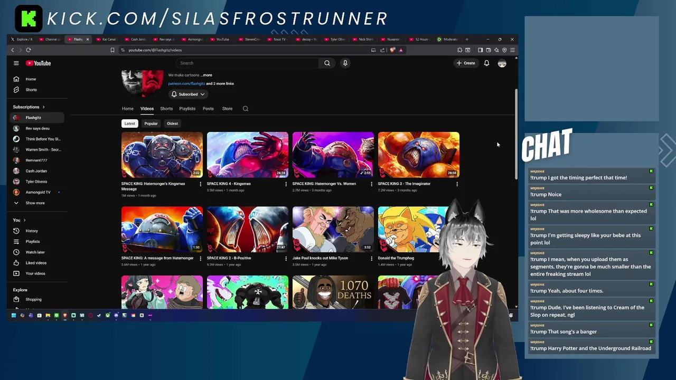Open Xbox app from the taskbar

tap(108, 315)
